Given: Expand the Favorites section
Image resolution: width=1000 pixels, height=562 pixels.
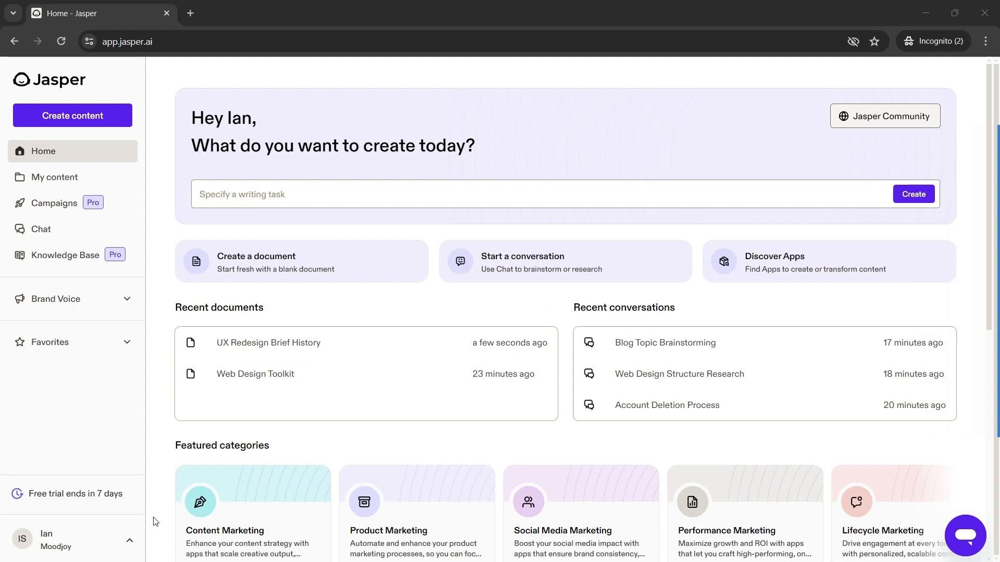Looking at the screenshot, I should point(127,341).
